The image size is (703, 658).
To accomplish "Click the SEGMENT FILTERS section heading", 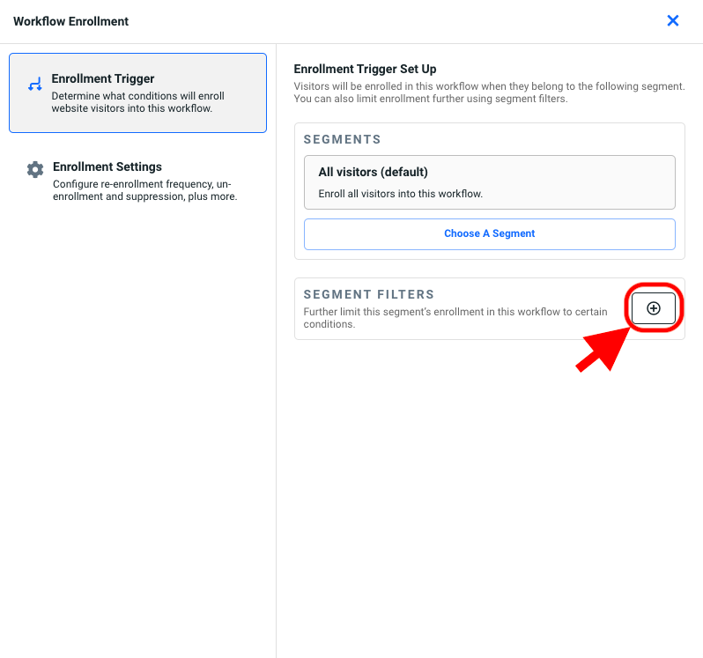I will pyautogui.click(x=368, y=294).
